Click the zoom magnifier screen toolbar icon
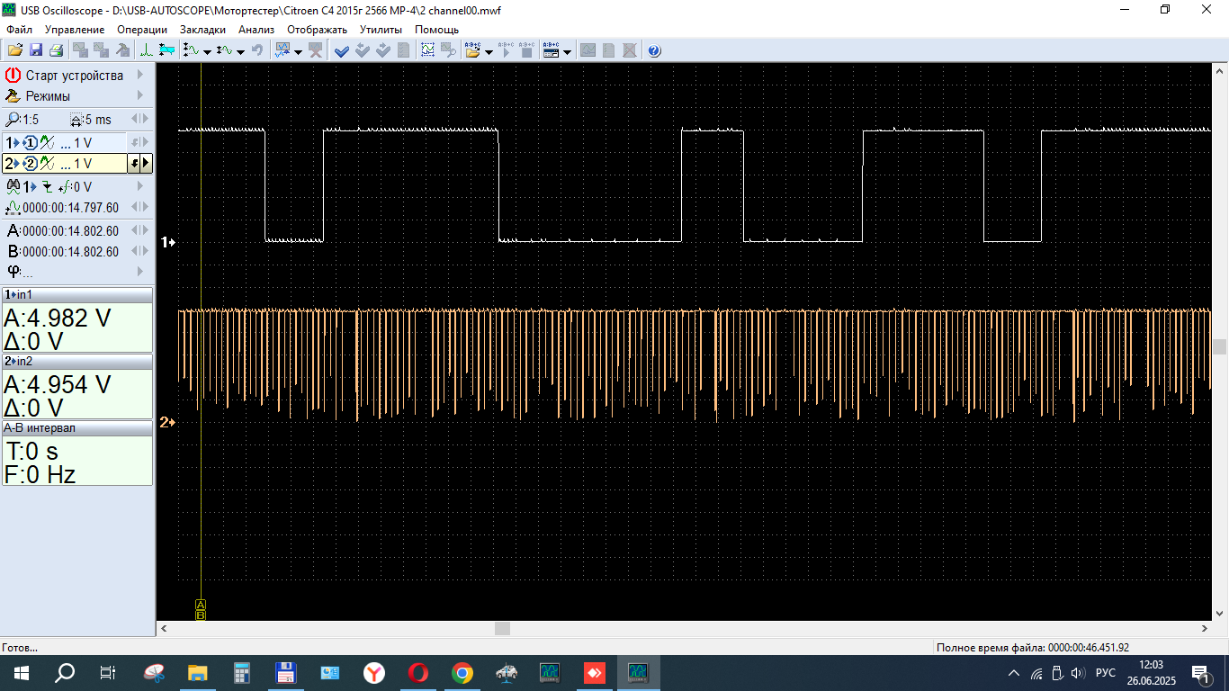Viewport: 1229px width, 691px height. pos(448,50)
